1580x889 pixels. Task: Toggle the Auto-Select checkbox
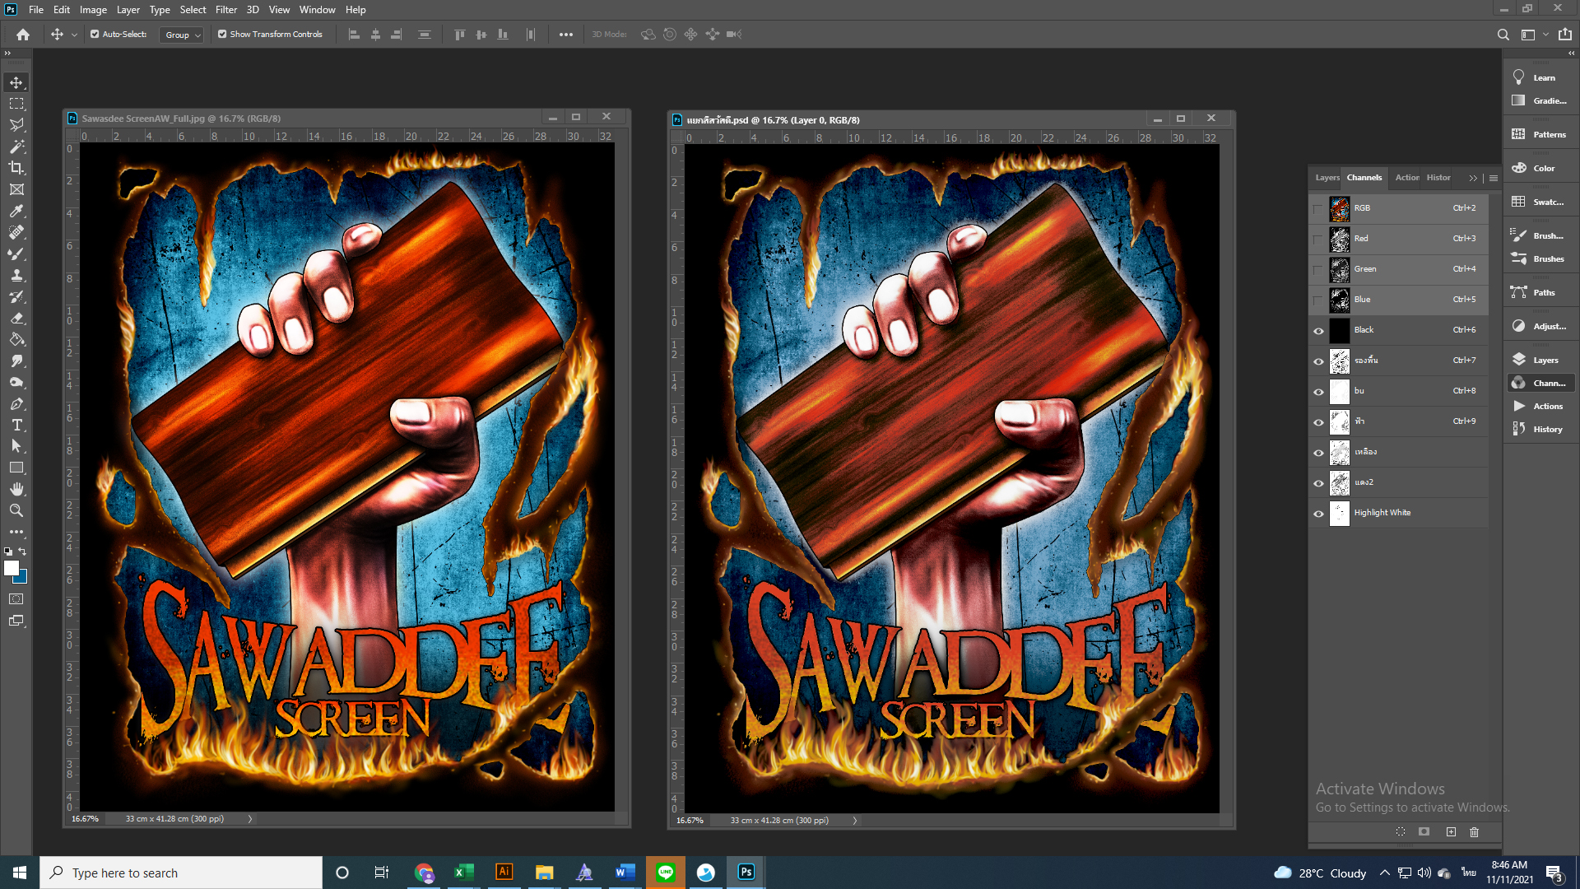95,35
